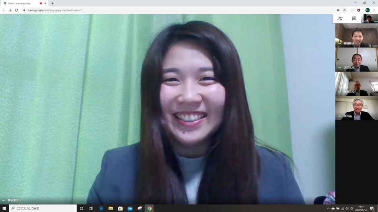Screen dimensions: 378x212
Task: Open the paint palette app on taskbar
Action: [140, 208]
